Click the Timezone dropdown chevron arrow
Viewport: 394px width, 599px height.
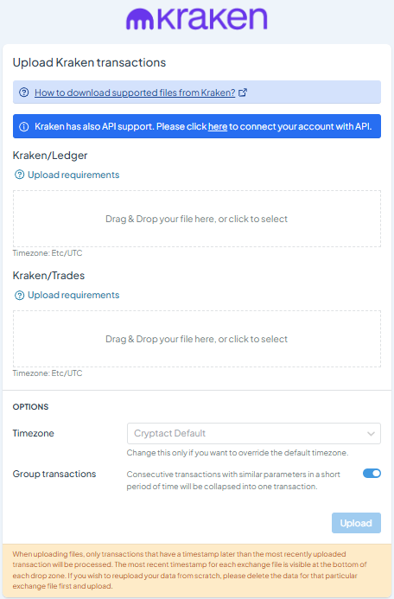tap(371, 434)
